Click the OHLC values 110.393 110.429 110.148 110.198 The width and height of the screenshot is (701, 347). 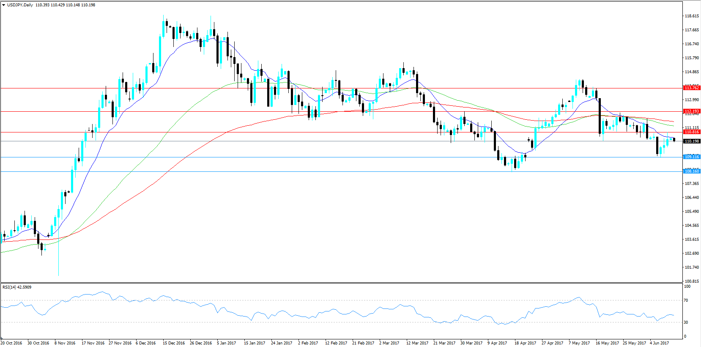coord(66,5)
